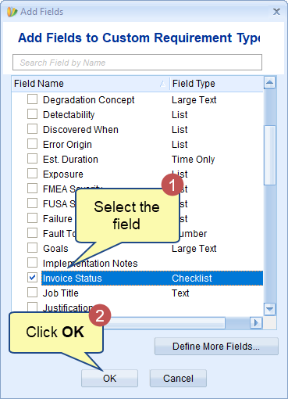Click the scroll up arrow of field list
Image resolution: width=288 pixels, height=399 pixels.
tap(269, 83)
